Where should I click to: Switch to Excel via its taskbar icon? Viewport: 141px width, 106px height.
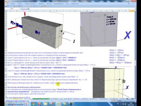click(58, 104)
